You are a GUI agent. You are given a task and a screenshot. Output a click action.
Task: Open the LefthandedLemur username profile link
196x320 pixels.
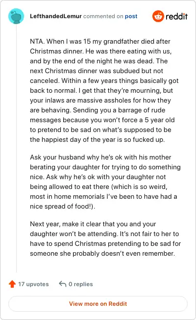[56, 16]
